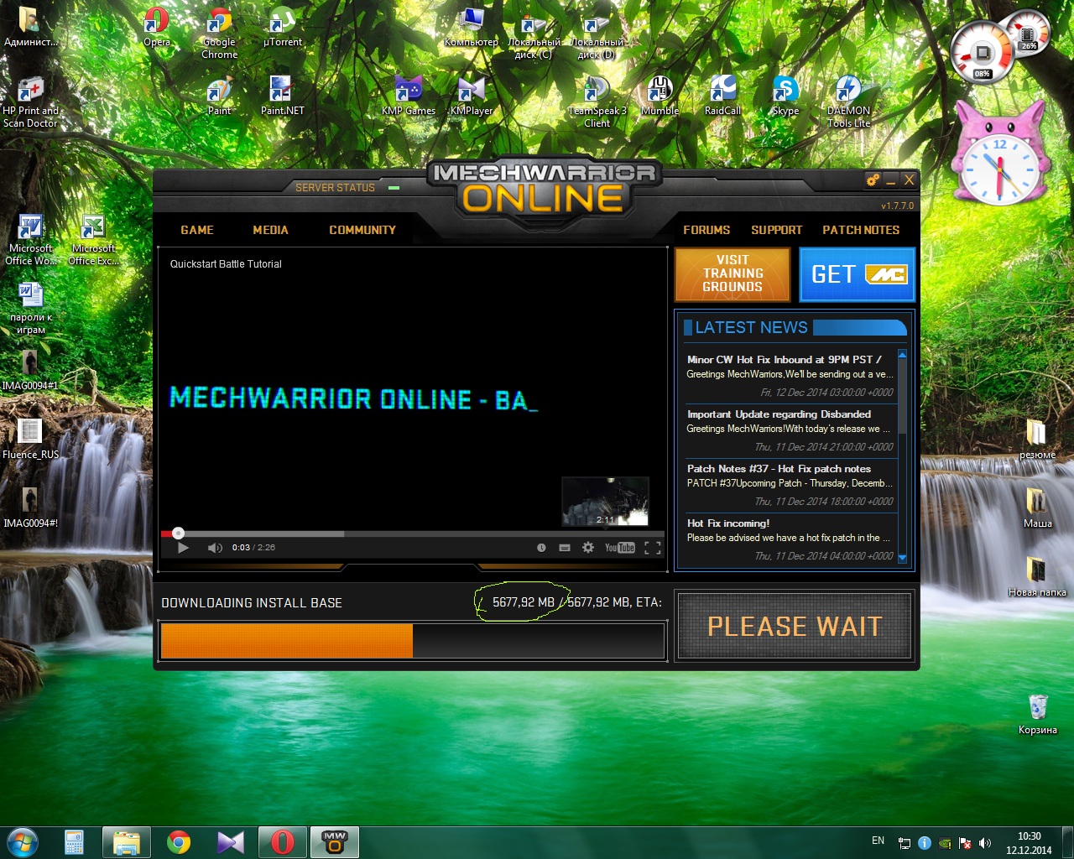Image resolution: width=1074 pixels, height=859 pixels.
Task: Open video settings gear icon
Action: 588,548
